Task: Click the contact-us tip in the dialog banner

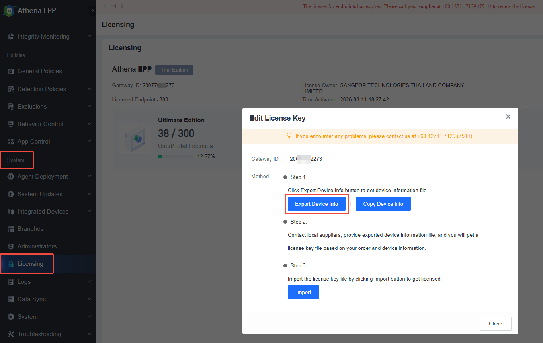Action: tap(384, 136)
